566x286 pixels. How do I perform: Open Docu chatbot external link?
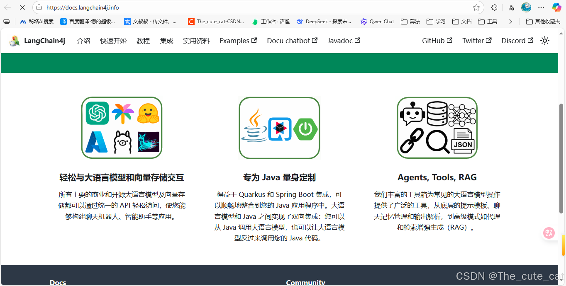pyautogui.click(x=292, y=41)
